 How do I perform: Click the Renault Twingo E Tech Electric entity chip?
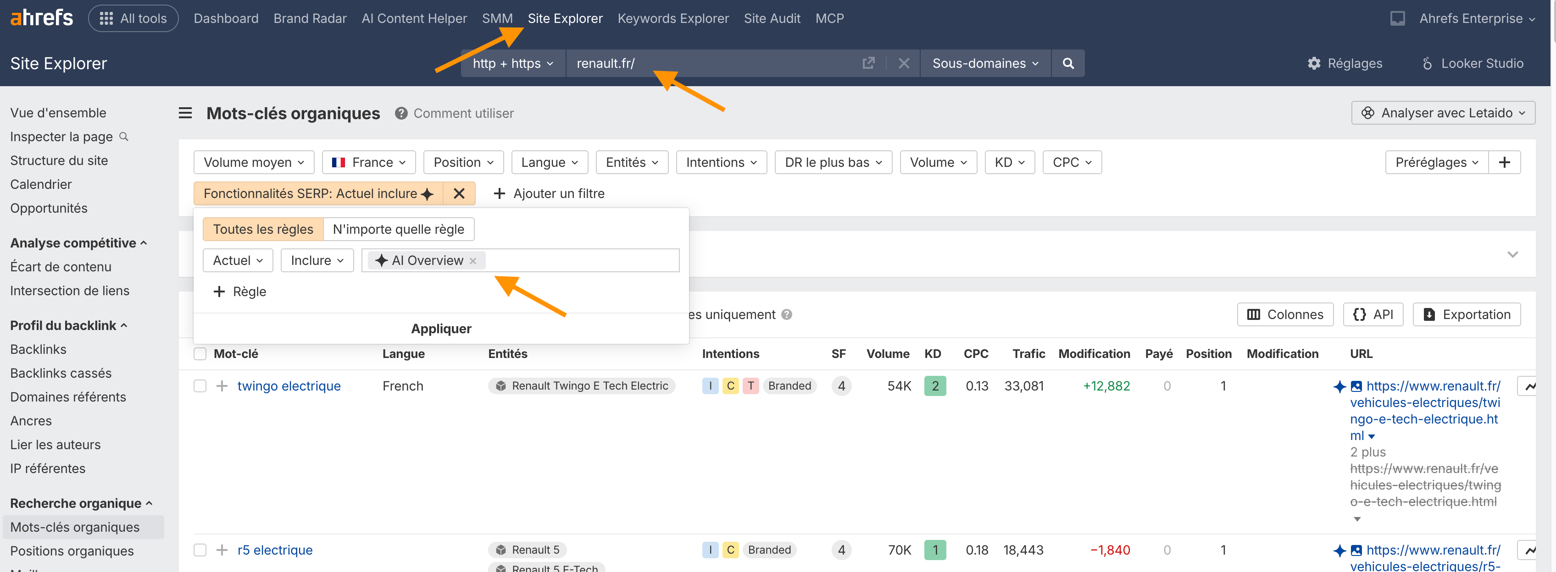(x=581, y=386)
